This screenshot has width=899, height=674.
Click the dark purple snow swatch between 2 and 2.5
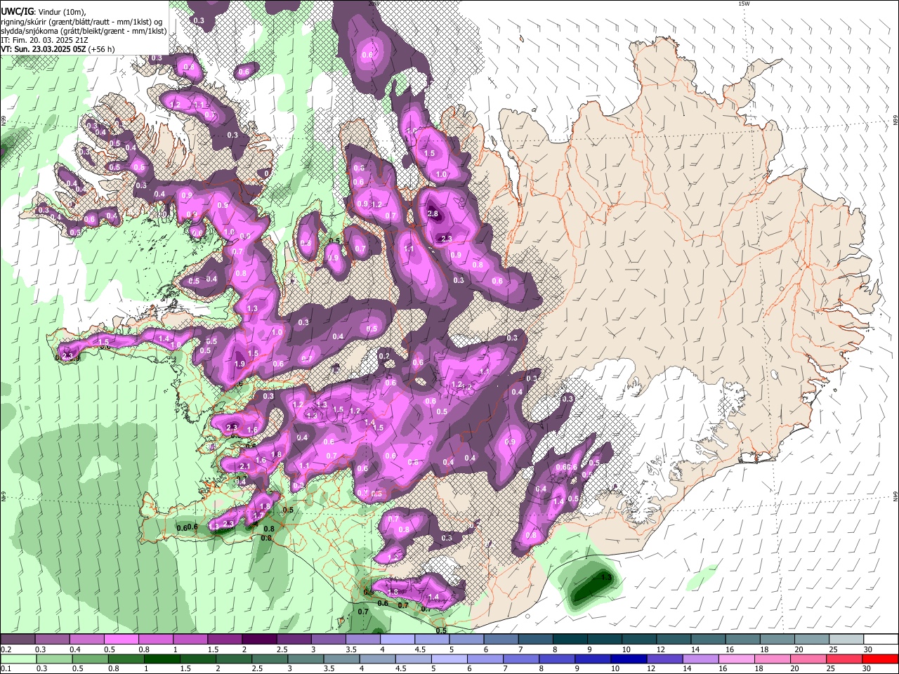[x=259, y=640]
